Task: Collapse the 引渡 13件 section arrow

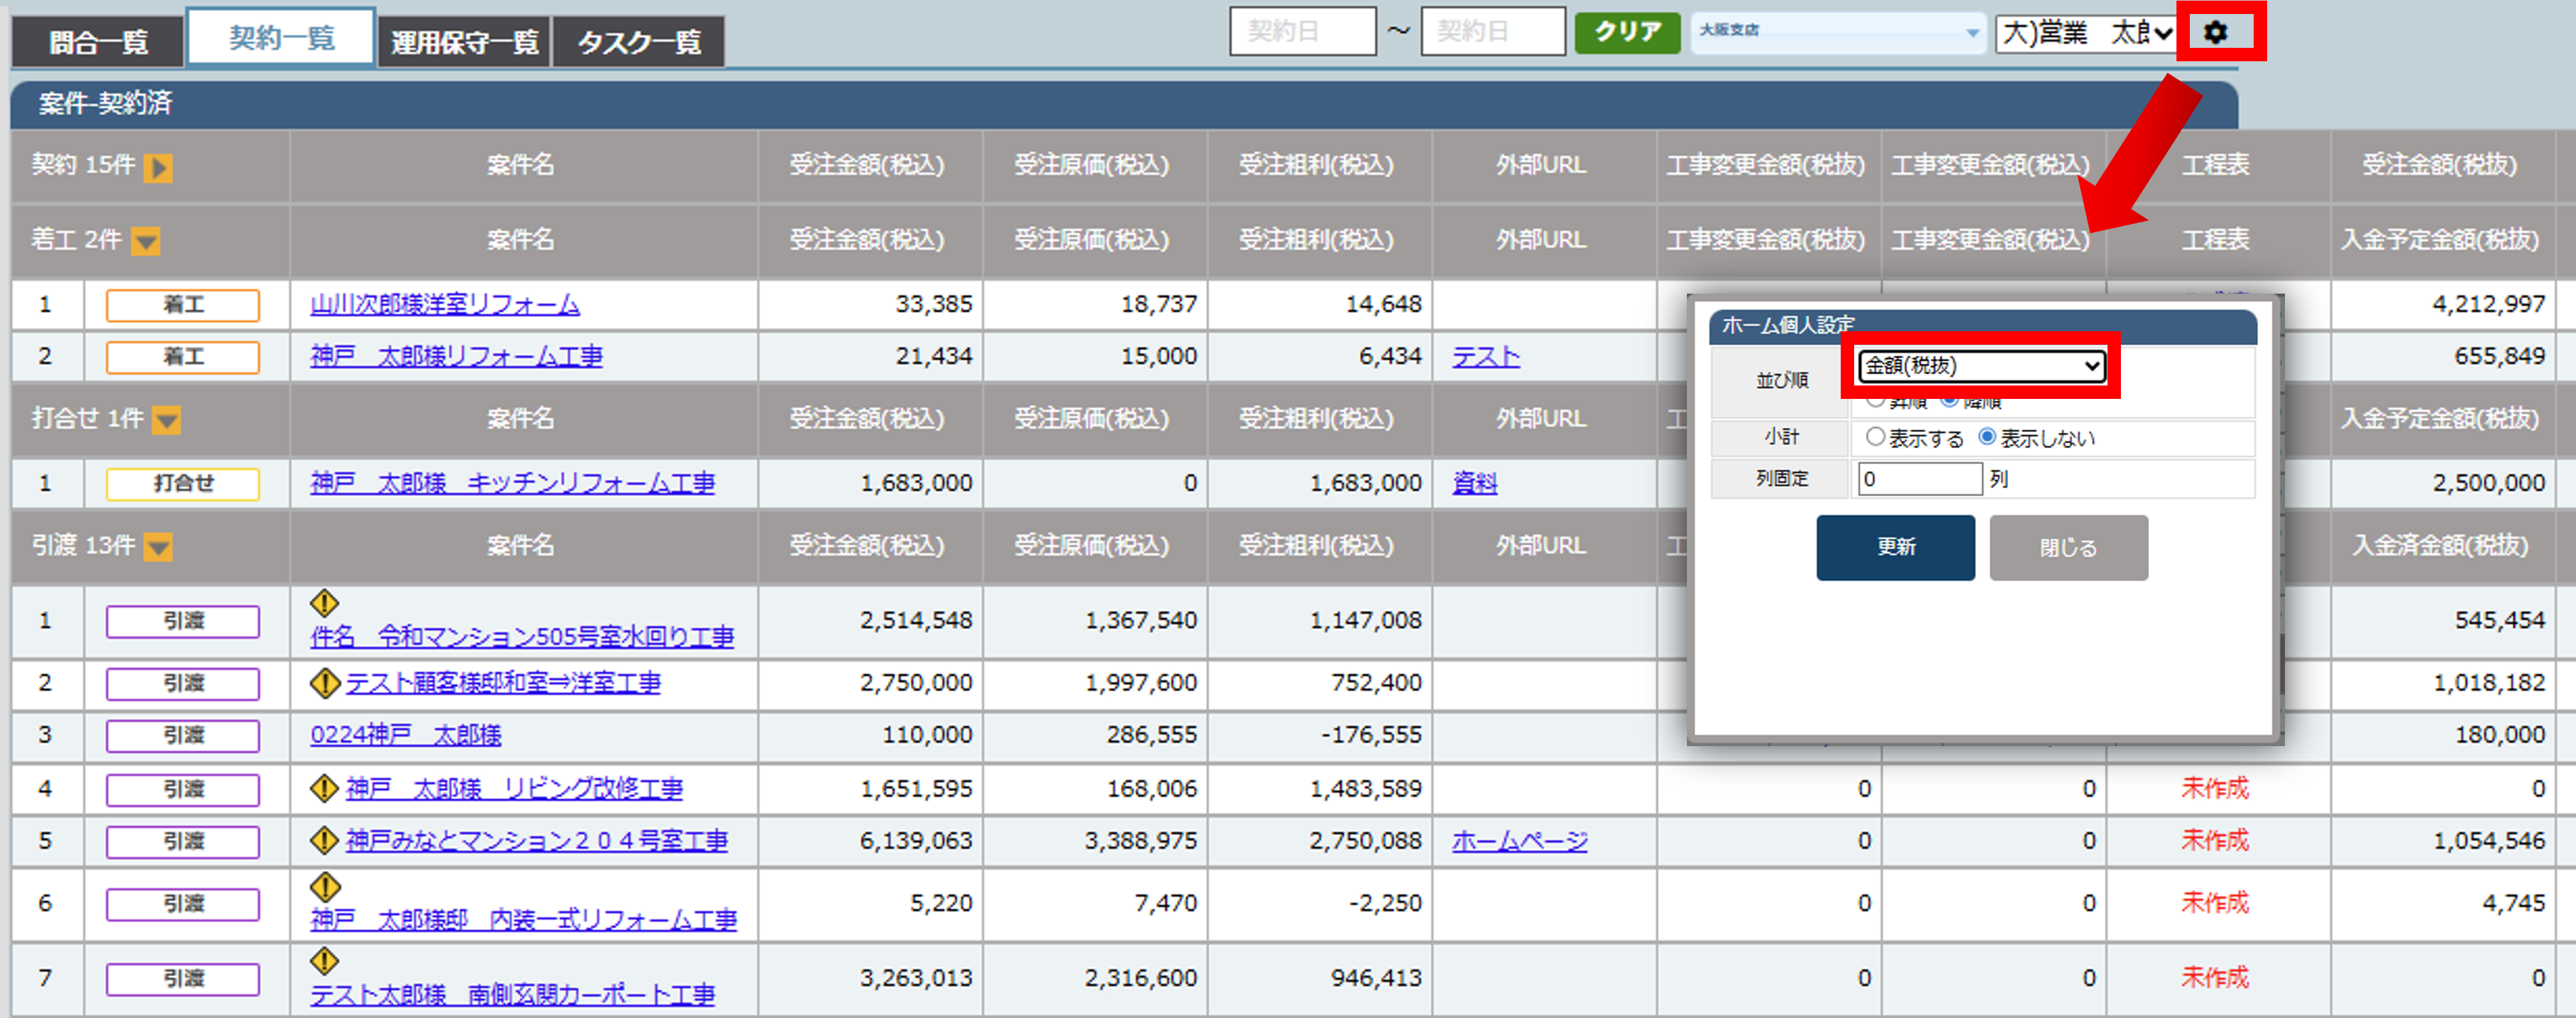Action: click(158, 547)
